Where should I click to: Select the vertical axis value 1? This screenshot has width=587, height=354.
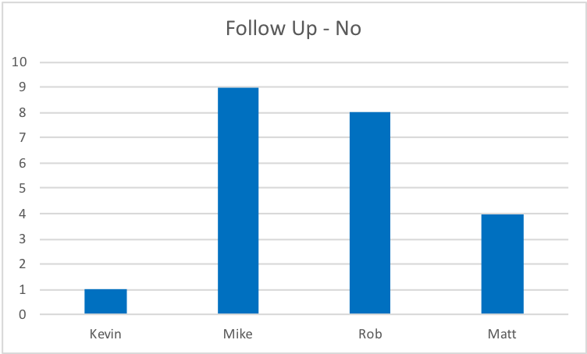tap(24, 290)
